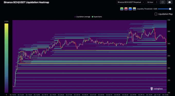The width and height of the screenshot is (175, 96).
Task: Click the 22, 16:55 time axis label
Action: (x=37, y=95)
